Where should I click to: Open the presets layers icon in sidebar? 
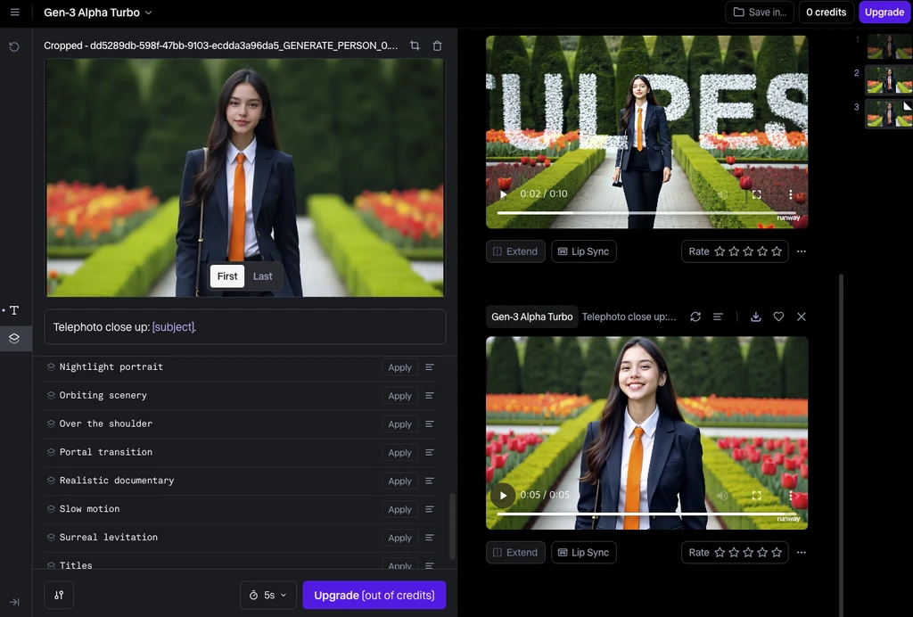(x=14, y=339)
